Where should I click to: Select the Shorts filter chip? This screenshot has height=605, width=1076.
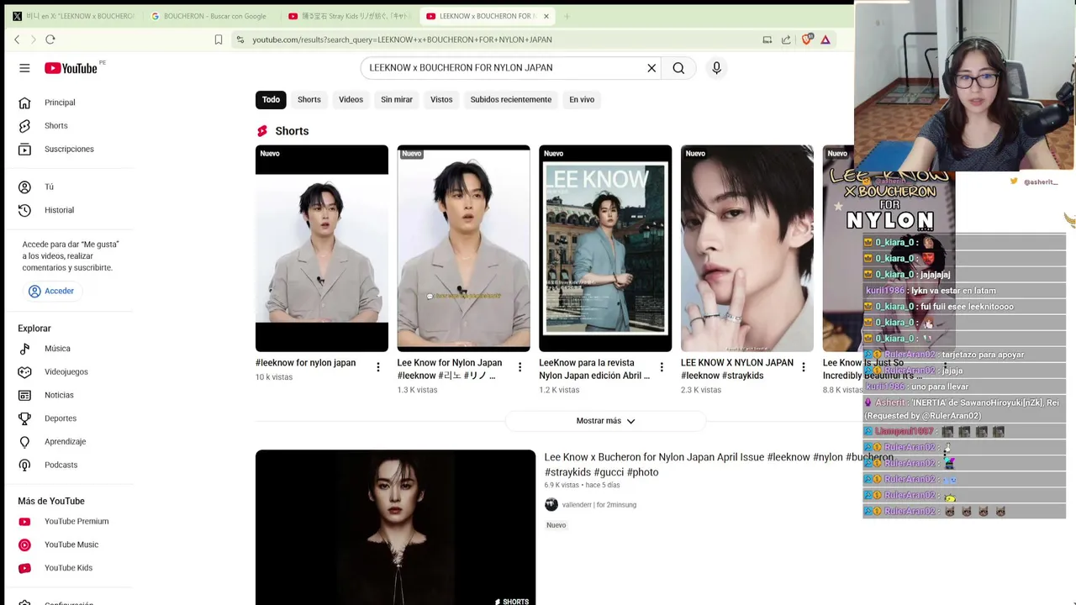click(x=309, y=100)
